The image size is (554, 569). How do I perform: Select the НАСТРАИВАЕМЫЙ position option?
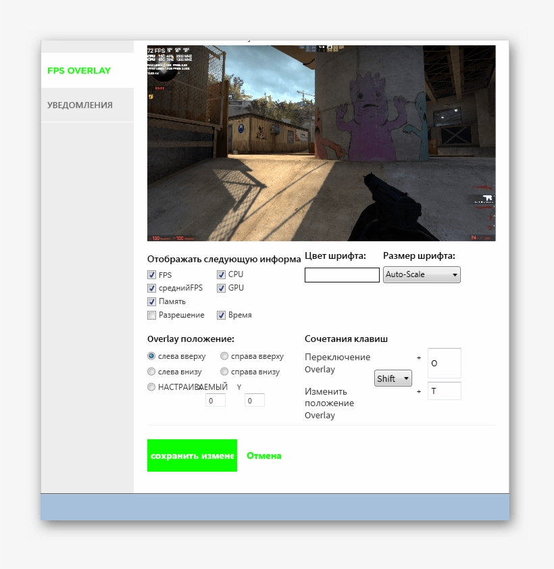[x=151, y=387]
